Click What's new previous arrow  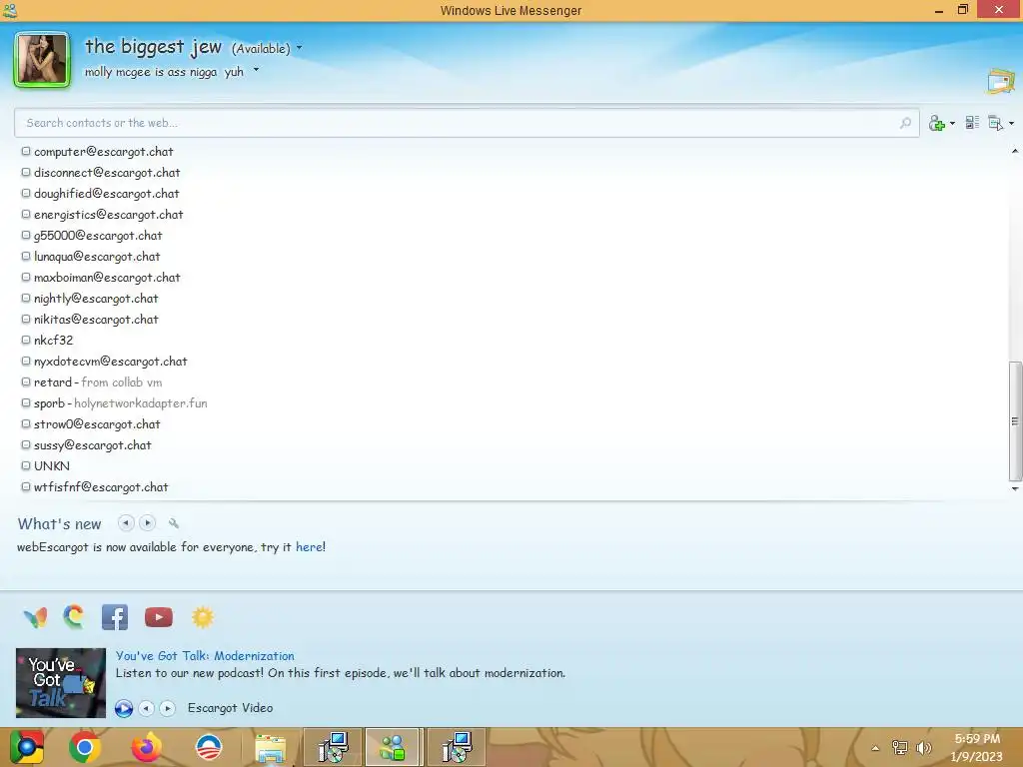click(126, 523)
